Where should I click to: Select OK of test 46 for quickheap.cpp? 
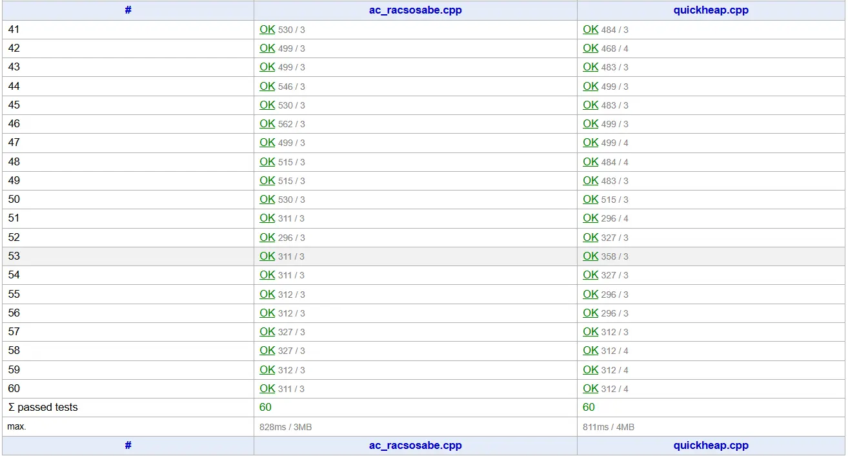coord(591,123)
